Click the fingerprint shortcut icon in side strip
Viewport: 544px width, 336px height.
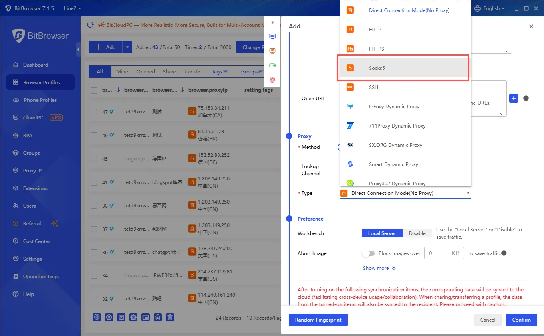point(272,80)
